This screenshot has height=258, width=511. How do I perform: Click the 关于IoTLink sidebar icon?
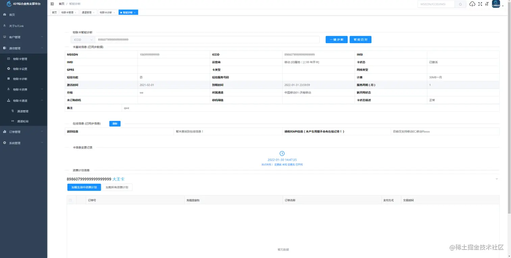click(x=4, y=26)
